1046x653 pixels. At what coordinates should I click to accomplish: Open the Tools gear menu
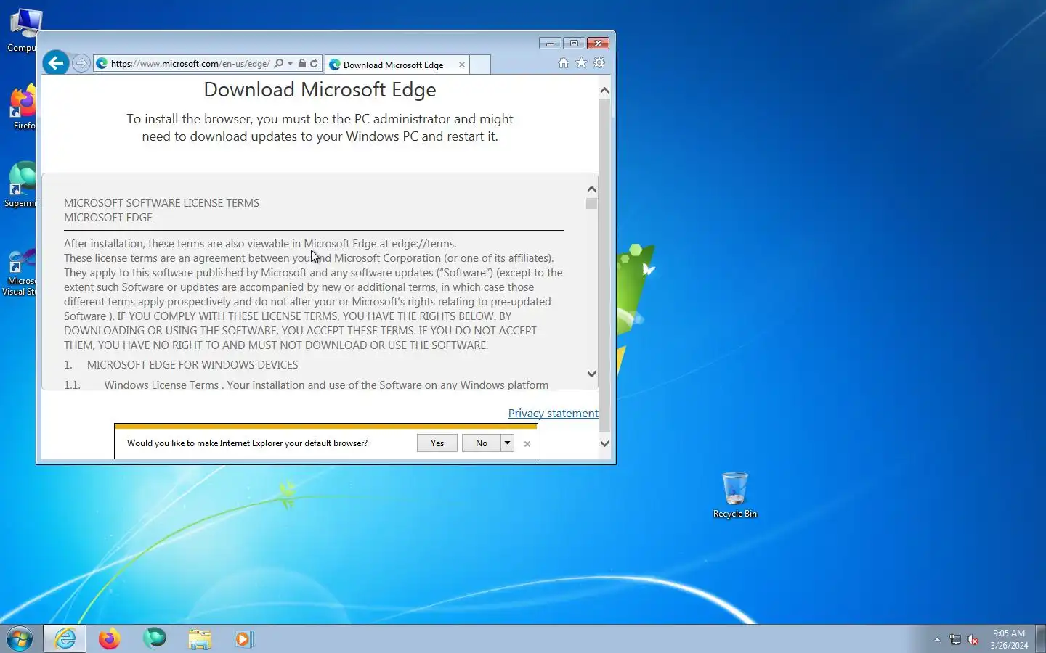tap(599, 62)
